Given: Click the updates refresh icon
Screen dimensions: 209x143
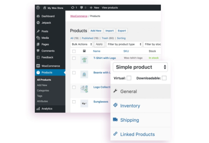Looking at the screenshot, I should [73, 8].
